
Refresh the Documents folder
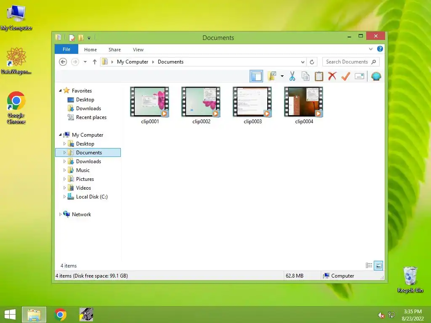(312, 62)
